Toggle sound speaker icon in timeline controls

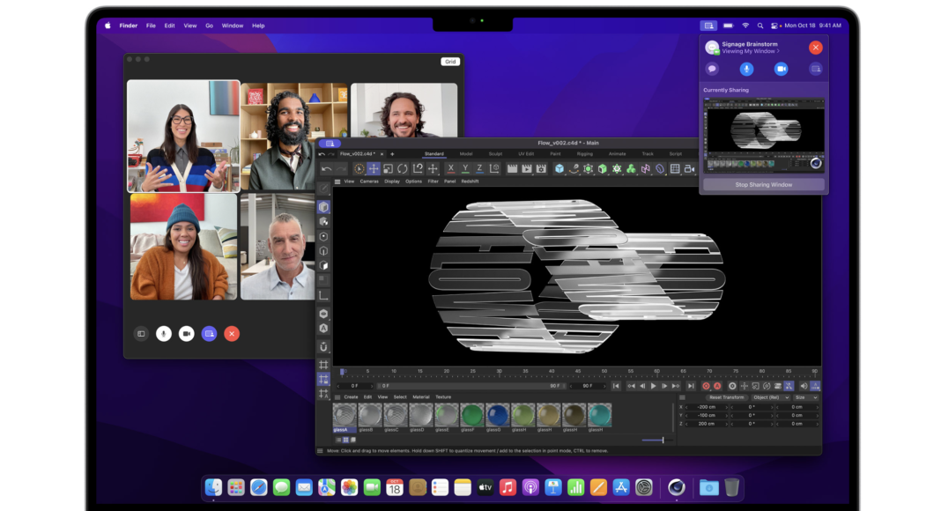click(804, 386)
